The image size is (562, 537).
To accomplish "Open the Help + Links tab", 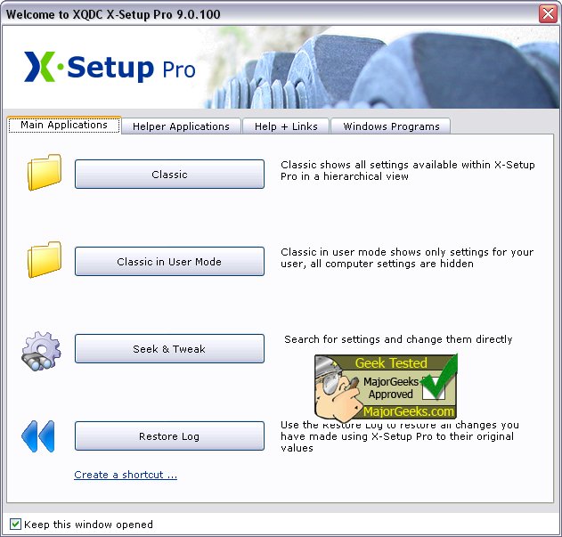I will pos(286,126).
